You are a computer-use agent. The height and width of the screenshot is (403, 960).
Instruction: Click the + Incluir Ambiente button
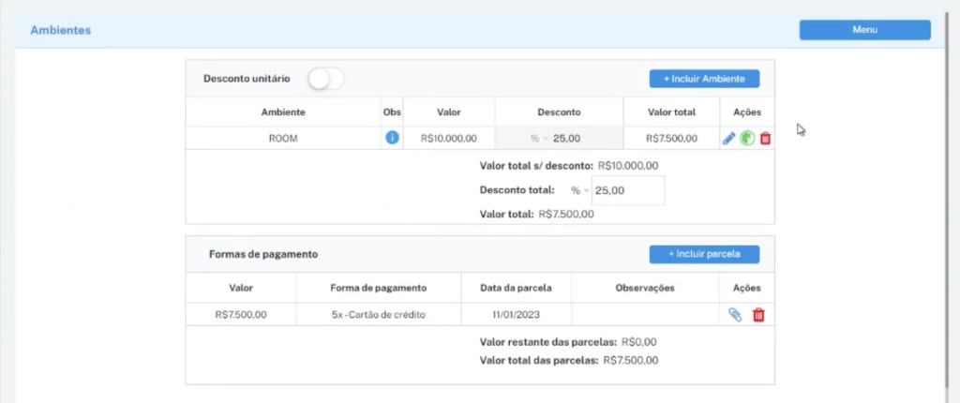704,79
